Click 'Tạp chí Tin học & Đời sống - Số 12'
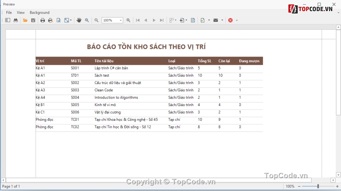 [x=123, y=127]
